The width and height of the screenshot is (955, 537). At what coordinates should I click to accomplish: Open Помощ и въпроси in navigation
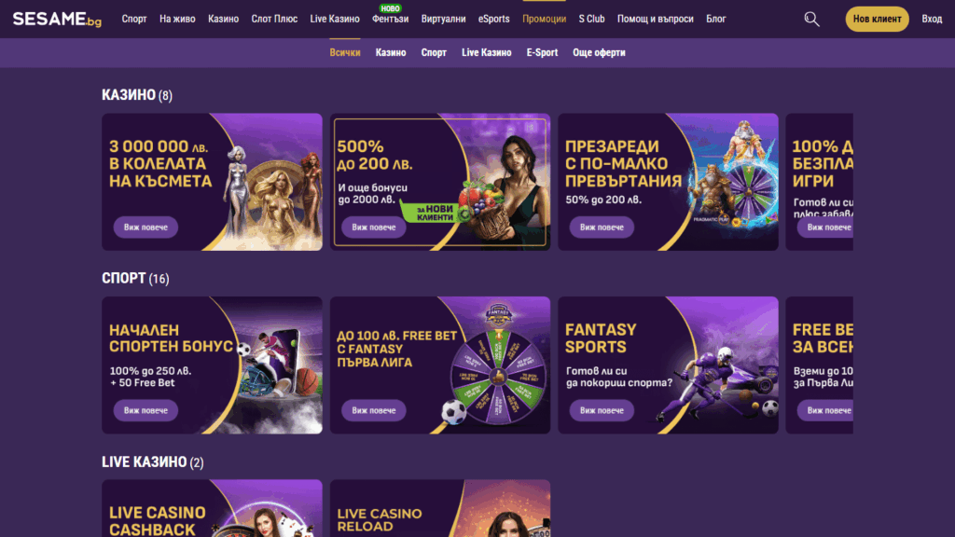click(x=655, y=19)
